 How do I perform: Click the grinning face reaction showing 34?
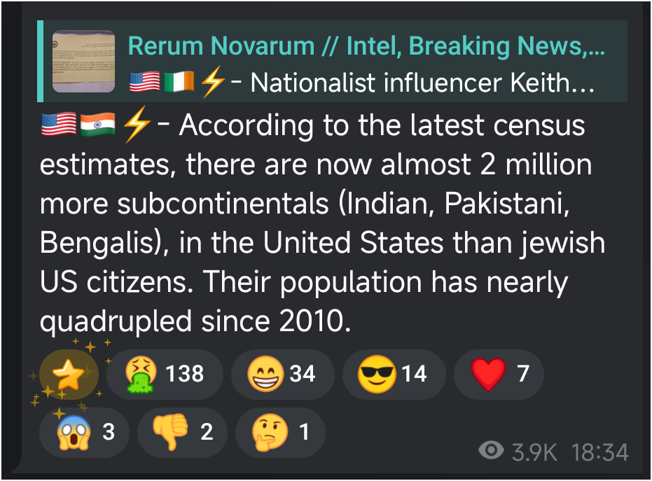click(282, 374)
